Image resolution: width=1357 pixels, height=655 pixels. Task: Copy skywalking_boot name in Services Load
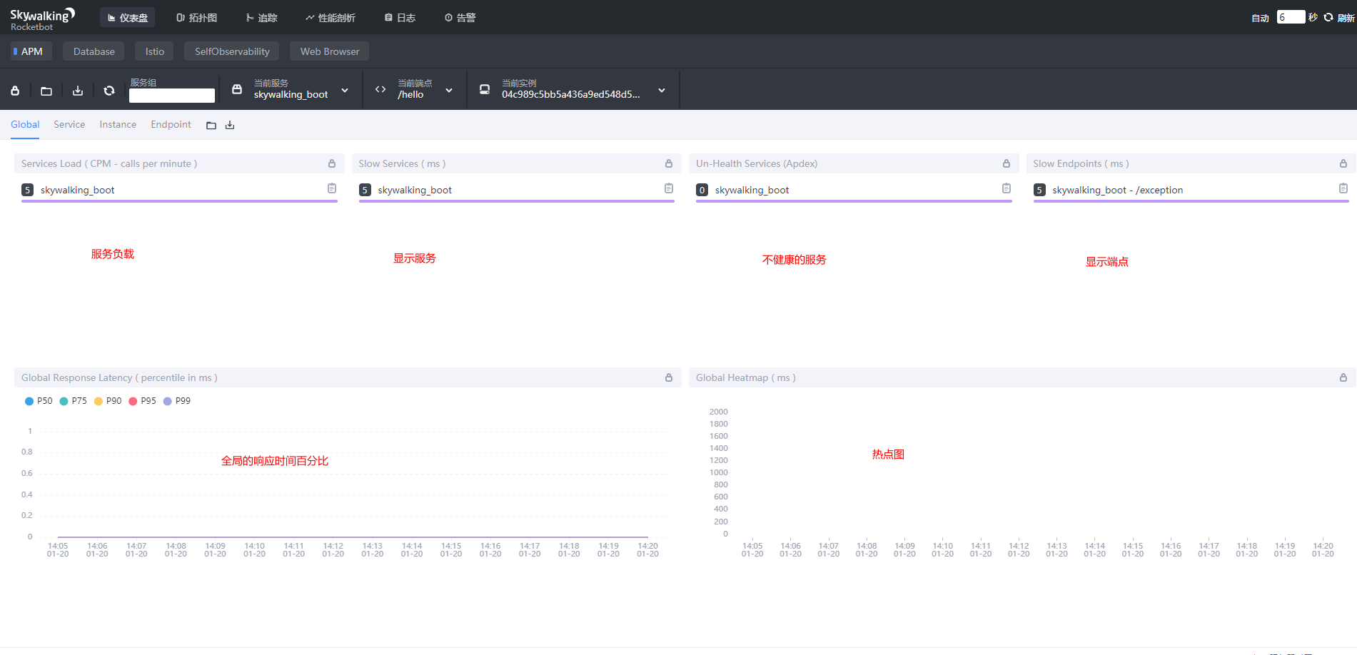[332, 188]
